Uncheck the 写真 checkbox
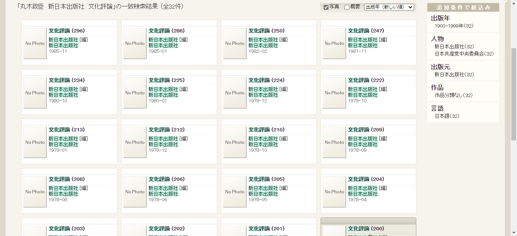 [326, 7]
